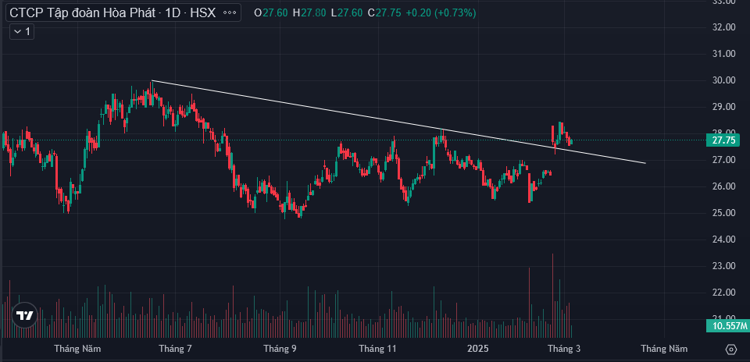Screen dimensions: 750x362
Task: Click the 30.00 price axis label
Action: pos(723,80)
